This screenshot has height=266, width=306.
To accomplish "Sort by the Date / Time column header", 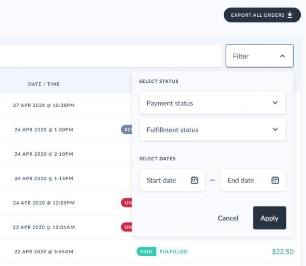I will [44, 84].
